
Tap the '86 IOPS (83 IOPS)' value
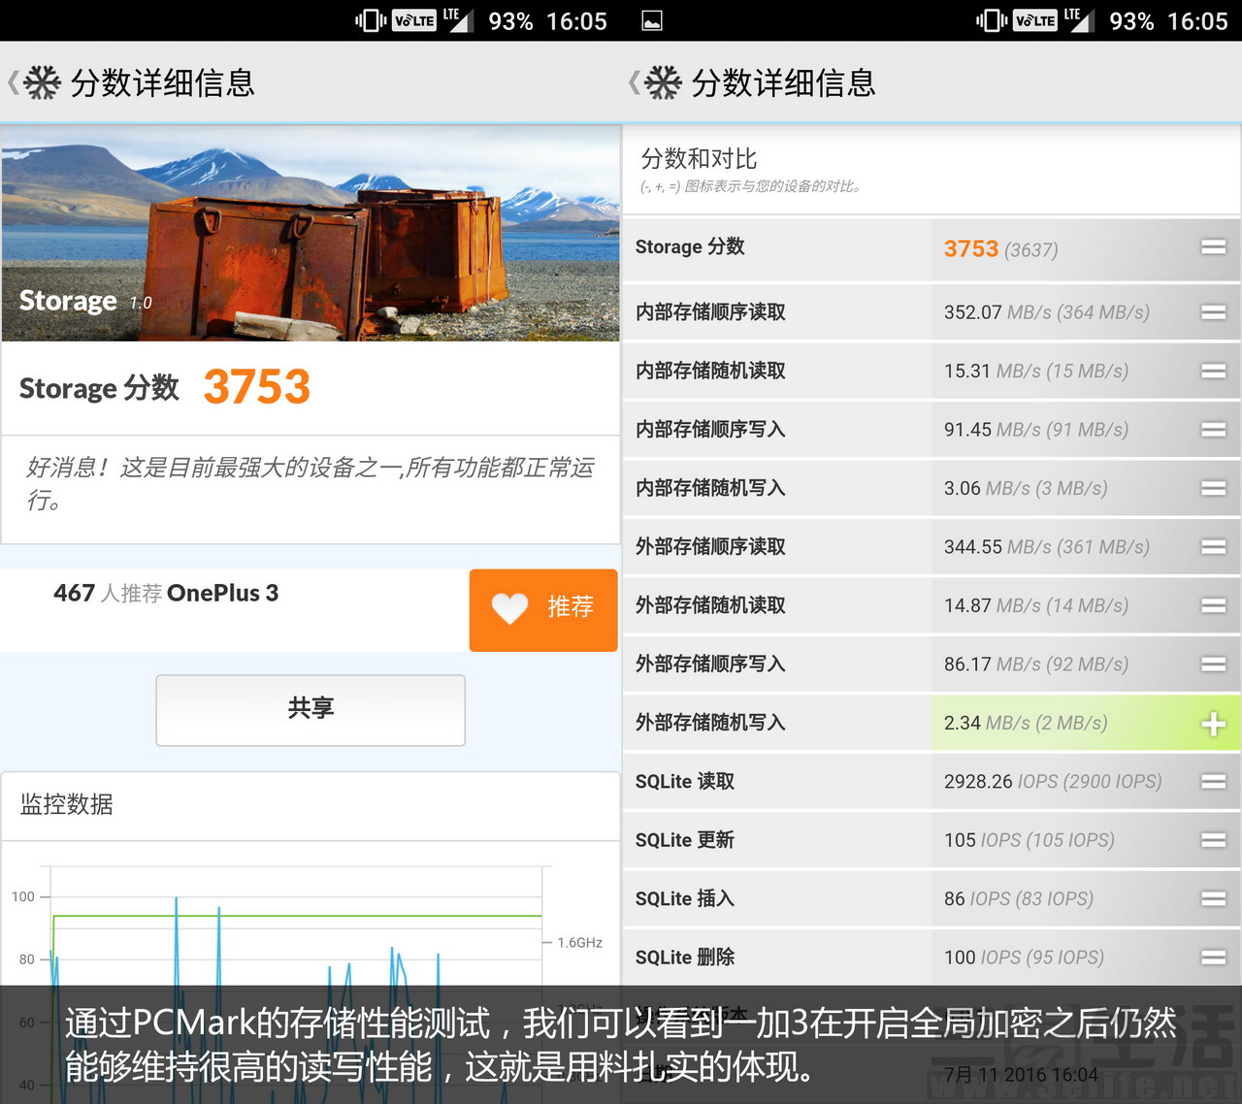pos(1019,899)
